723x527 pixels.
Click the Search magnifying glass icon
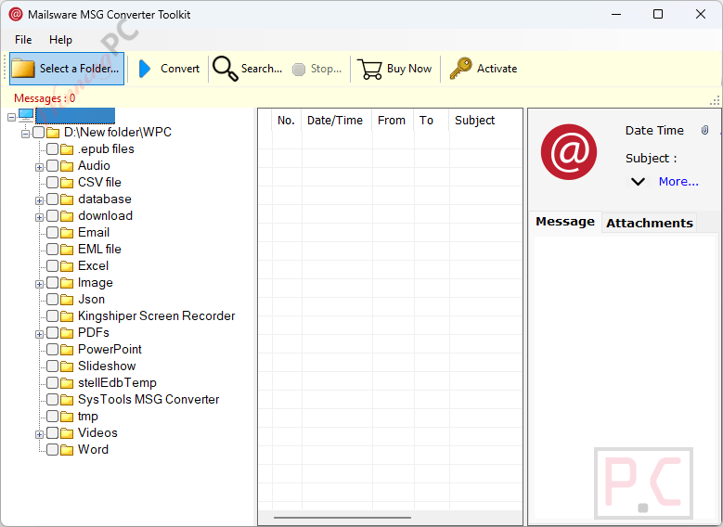pos(225,69)
